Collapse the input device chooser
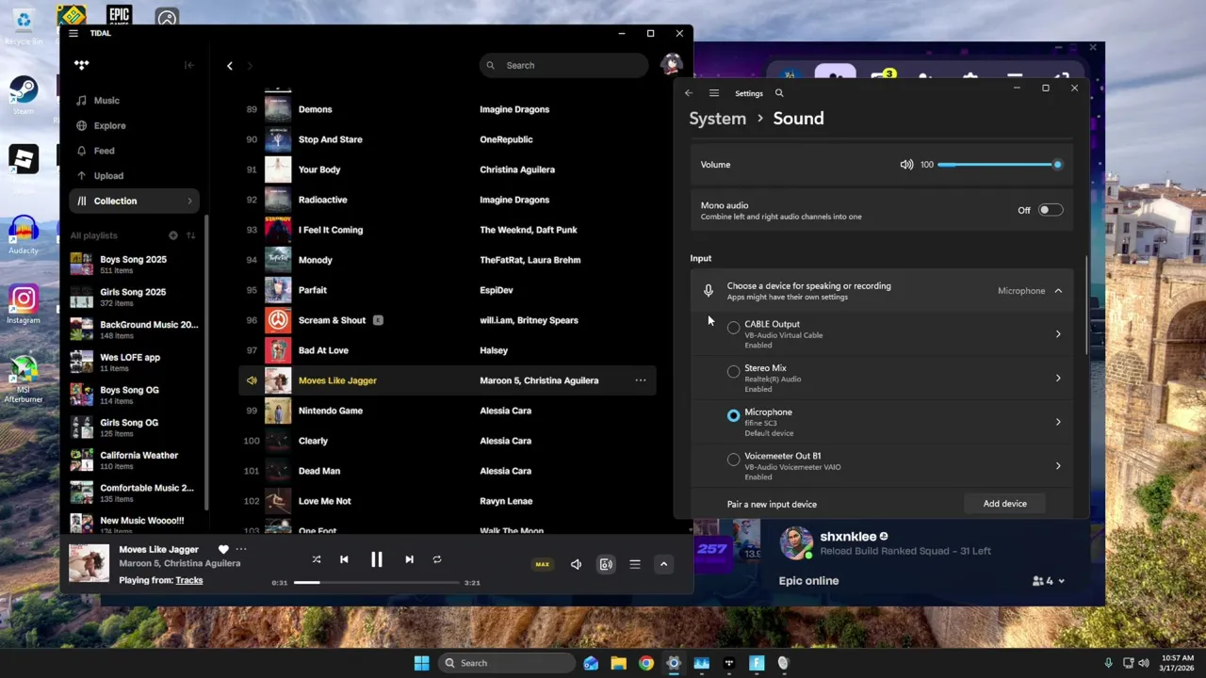Image resolution: width=1206 pixels, height=678 pixels. point(1058,291)
